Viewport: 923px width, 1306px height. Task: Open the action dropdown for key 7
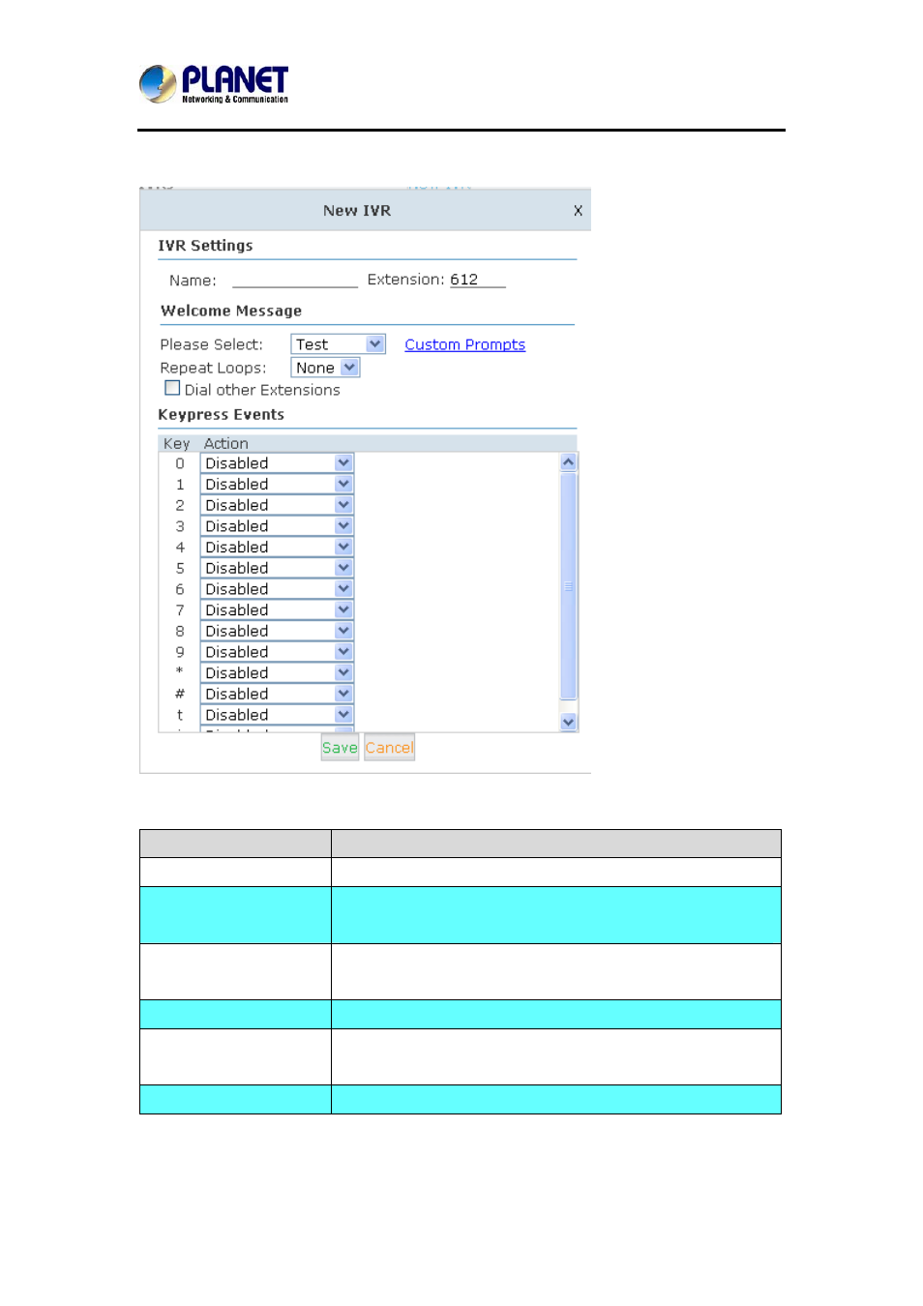pos(277,610)
